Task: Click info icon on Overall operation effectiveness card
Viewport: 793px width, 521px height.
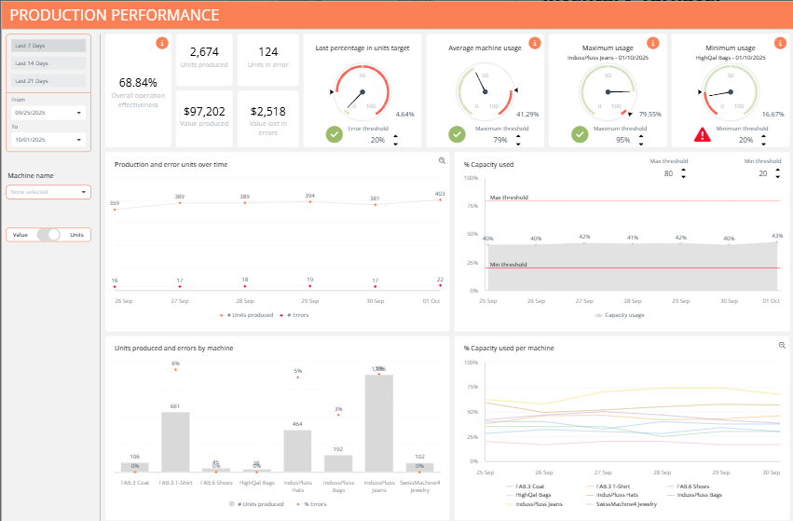Action: [162, 43]
